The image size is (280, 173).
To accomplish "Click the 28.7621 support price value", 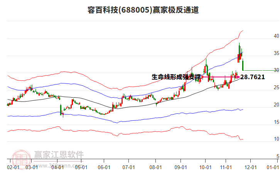I will pyautogui.click(x=253, y=77).
